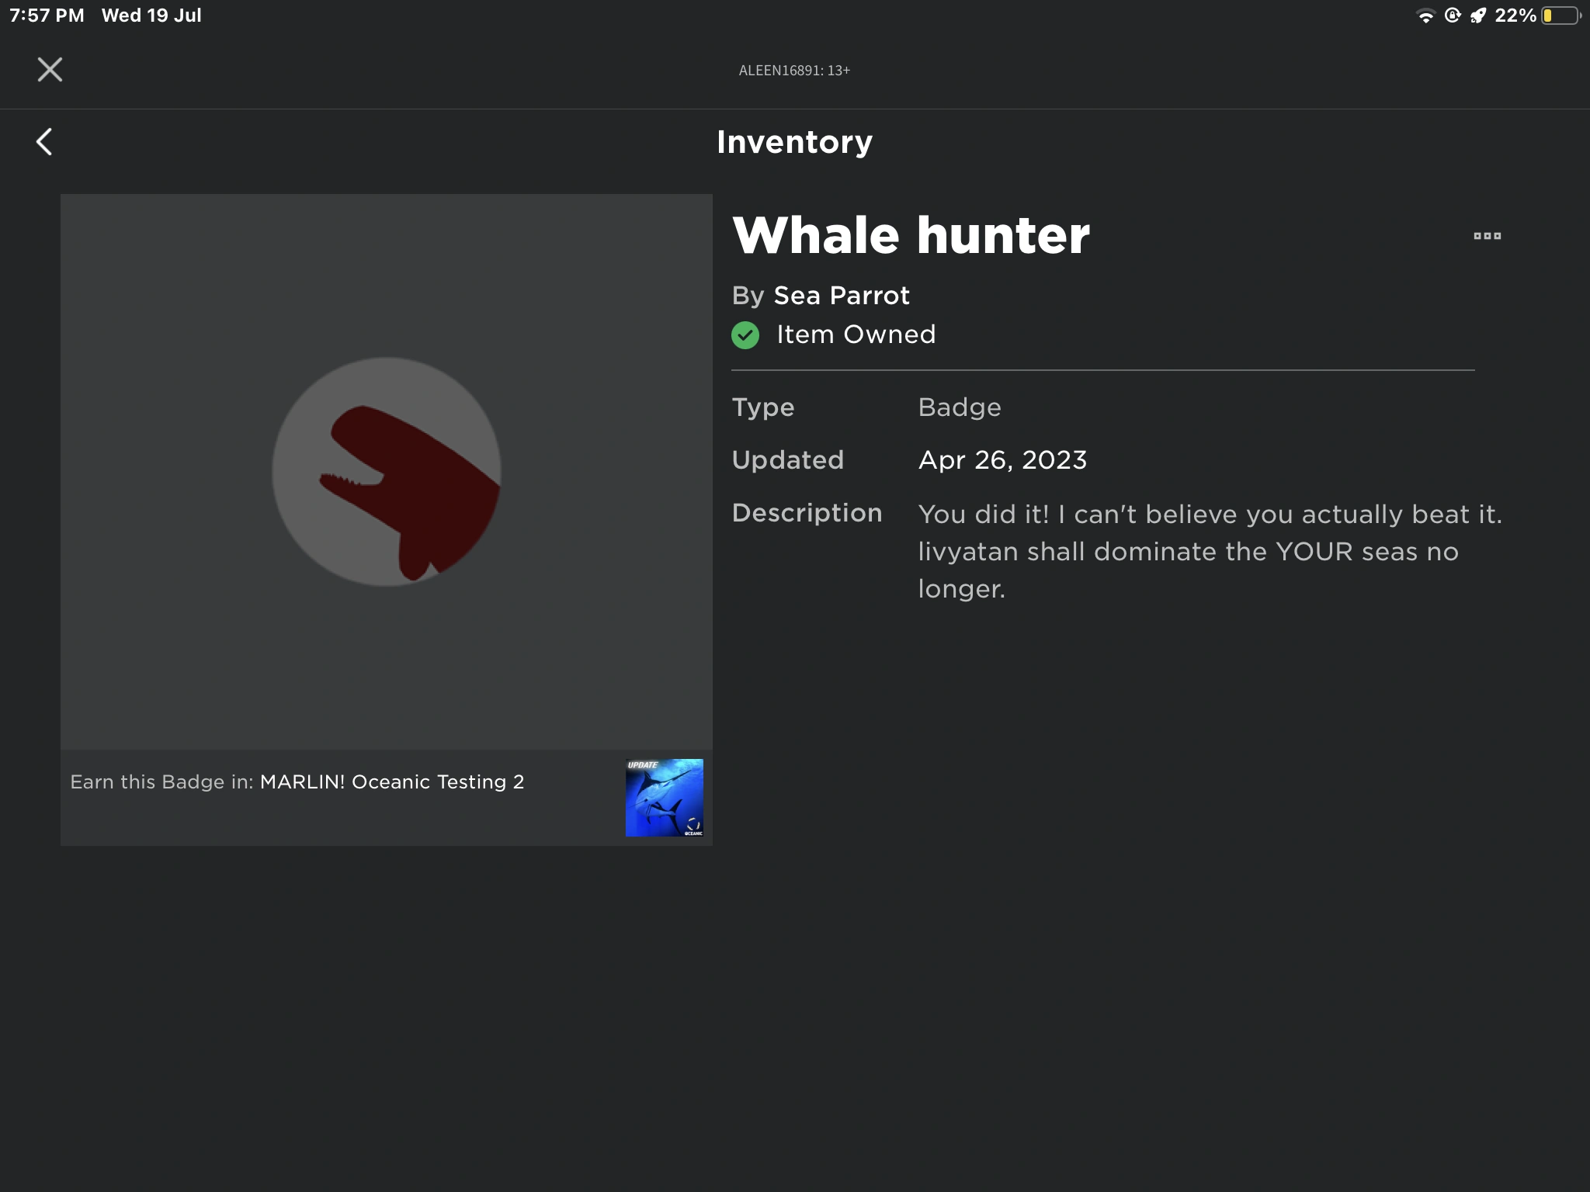
Task: Tap the rotation lock status icon
Action: 1453,16
